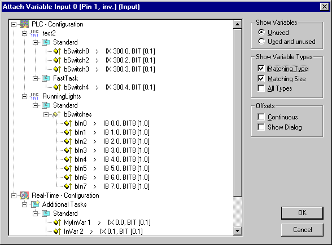Click the PLC - Configuration icon
The width and height of the screenshot is (332, 245).
click(x=24, y=24)
